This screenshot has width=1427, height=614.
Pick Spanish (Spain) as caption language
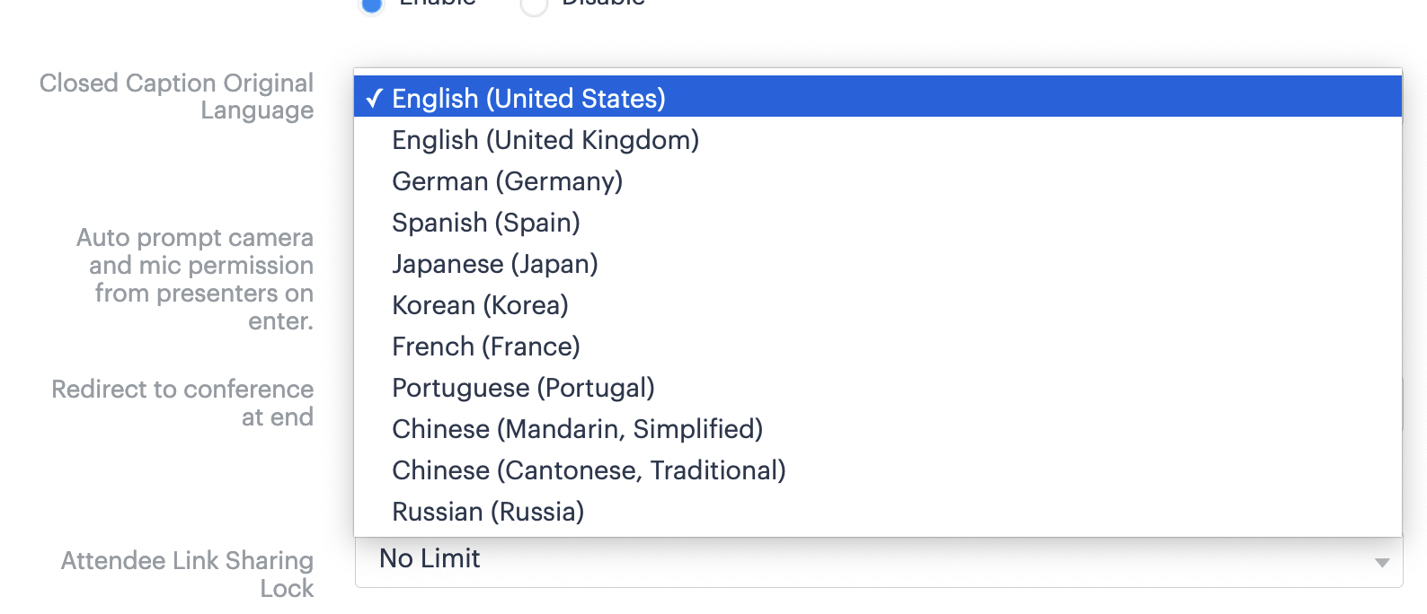(x=486, y=223)
